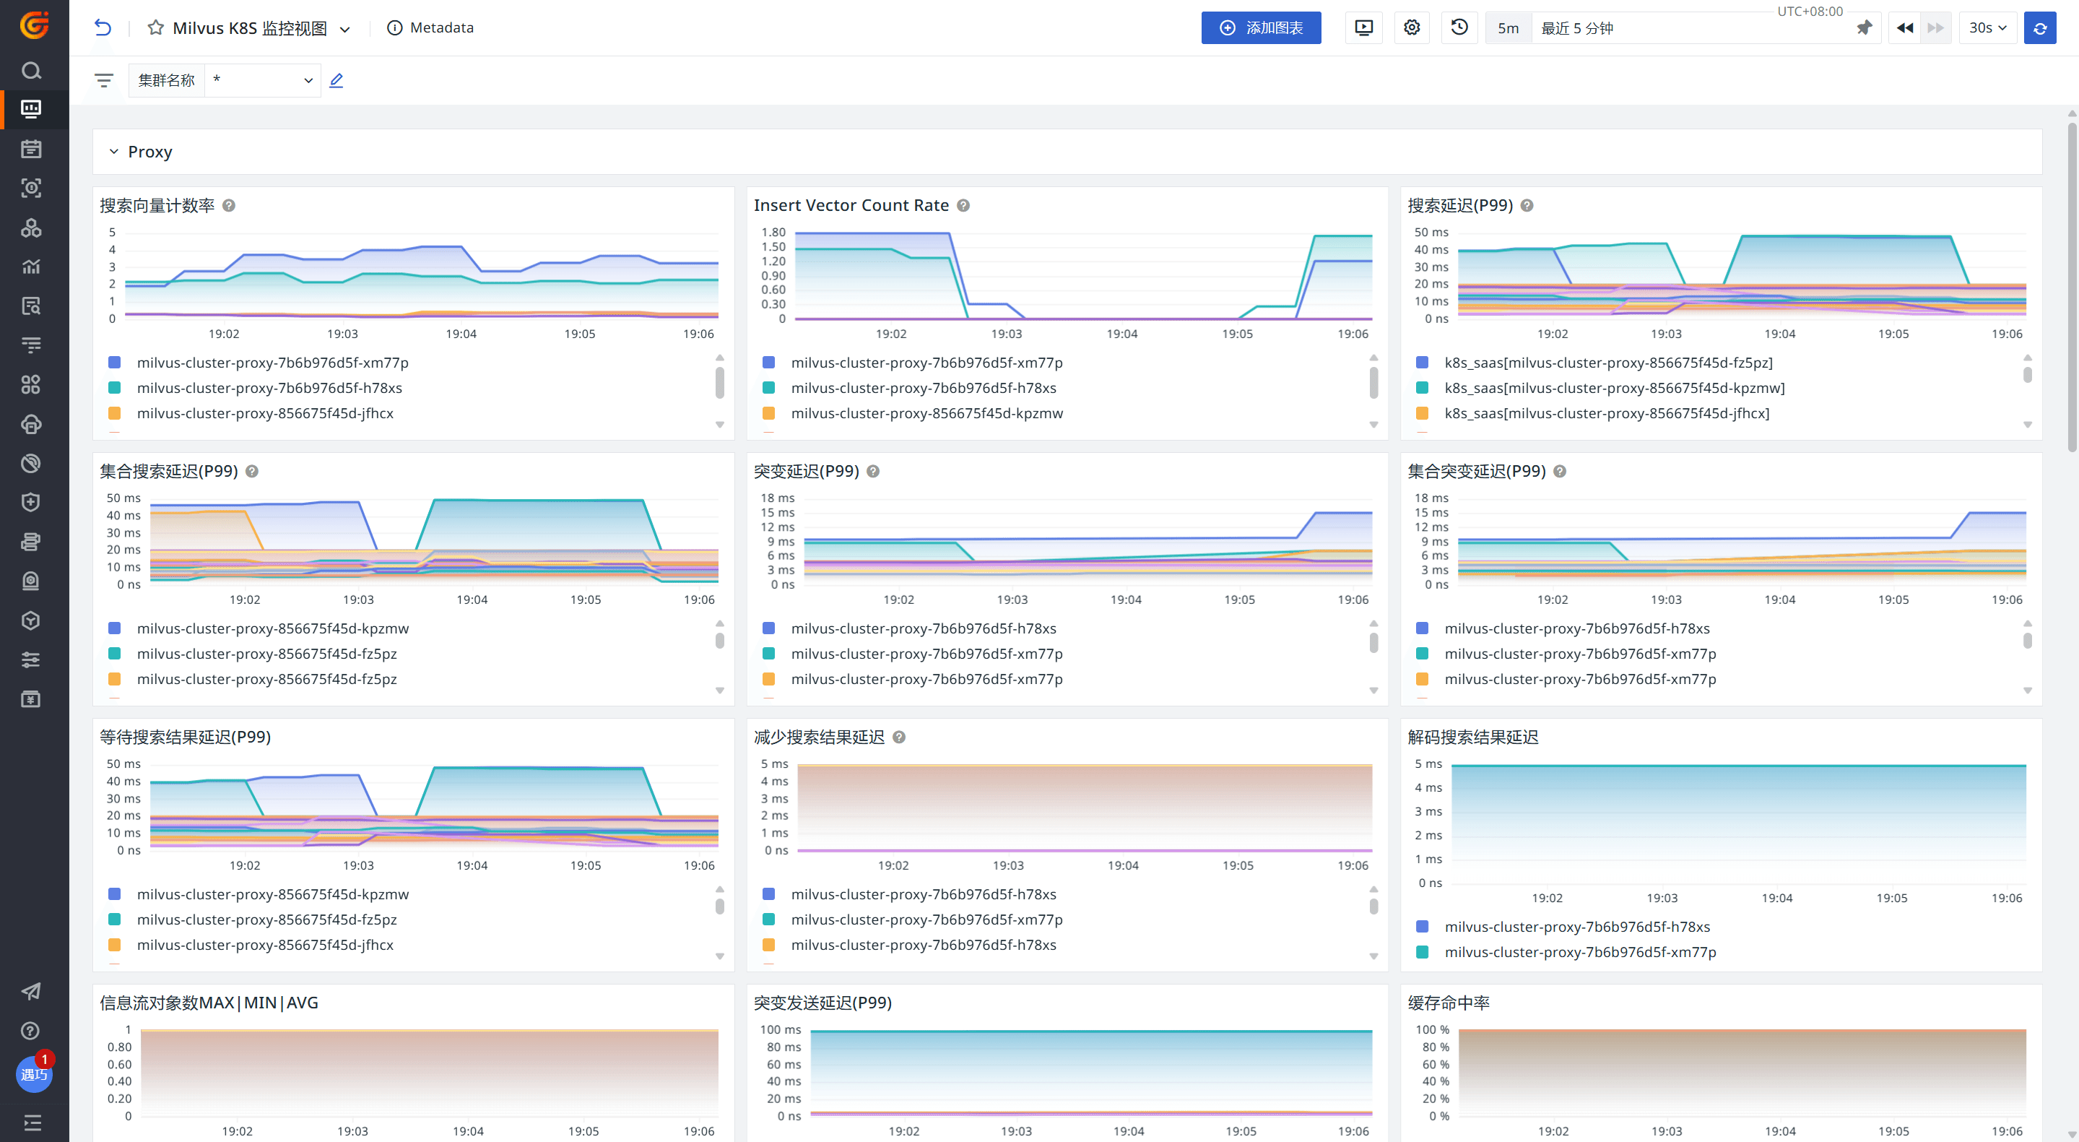Click the edit pencil icon beside cluster filter

click(x=337, y=81)
